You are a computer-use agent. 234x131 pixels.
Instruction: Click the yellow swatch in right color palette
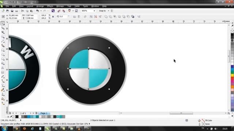click(x=233, y=75)
